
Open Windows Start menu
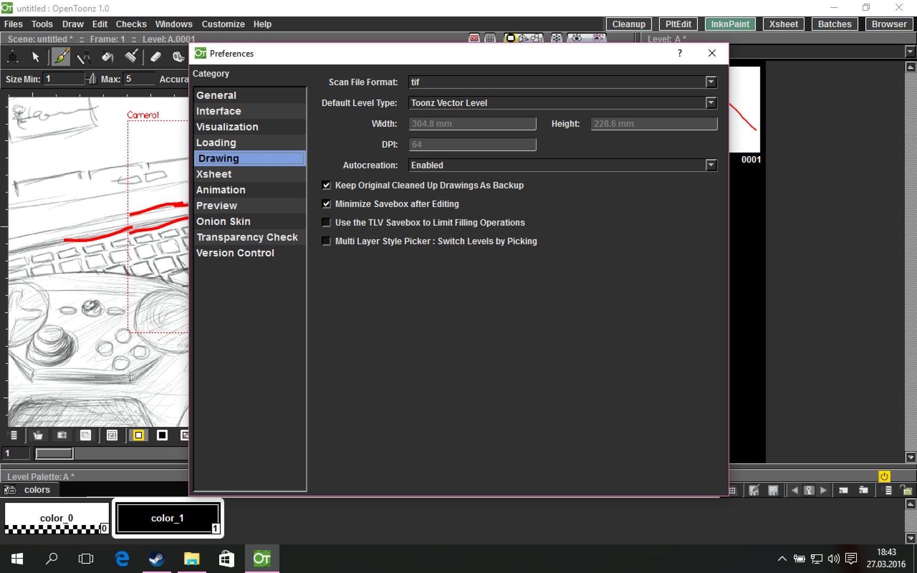[17, 559]
